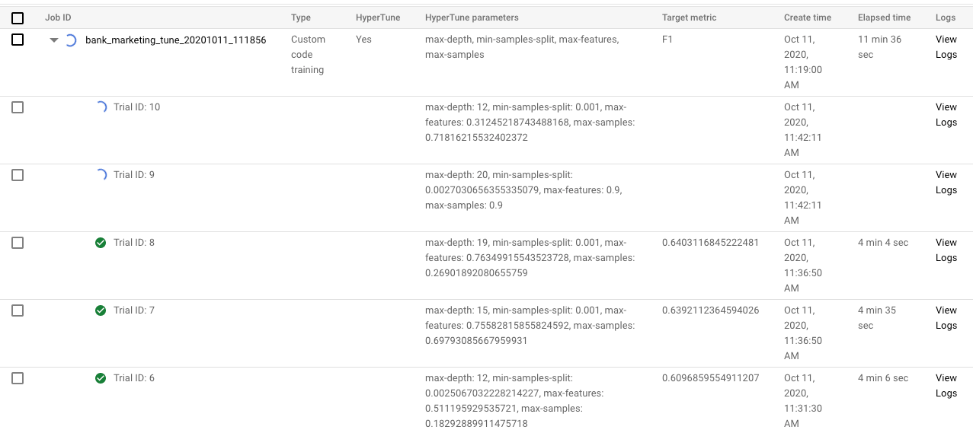Click the green success checkmark for Trial ID: 8
Image resolution: width=973 pixels, height=433 pixels.
coord(101,243)
